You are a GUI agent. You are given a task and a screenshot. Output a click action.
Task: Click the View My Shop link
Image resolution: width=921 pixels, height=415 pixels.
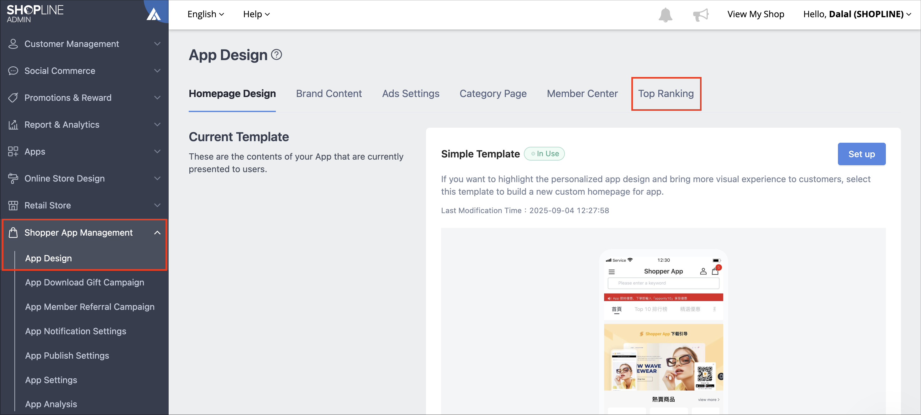coord(755,14)
